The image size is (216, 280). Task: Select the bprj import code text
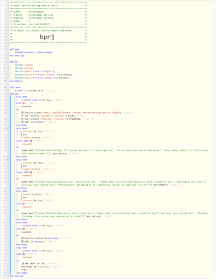tap(47, 37)
